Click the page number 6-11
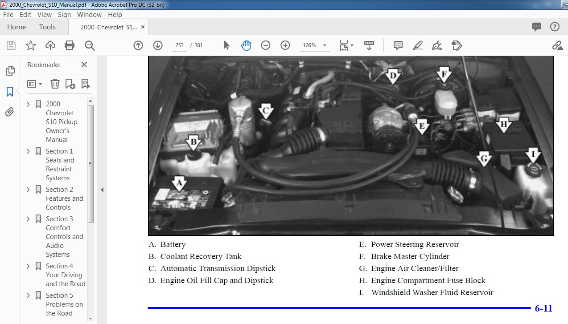The height and width of the screenshot is (324, 568). click(x=543, y=308)
